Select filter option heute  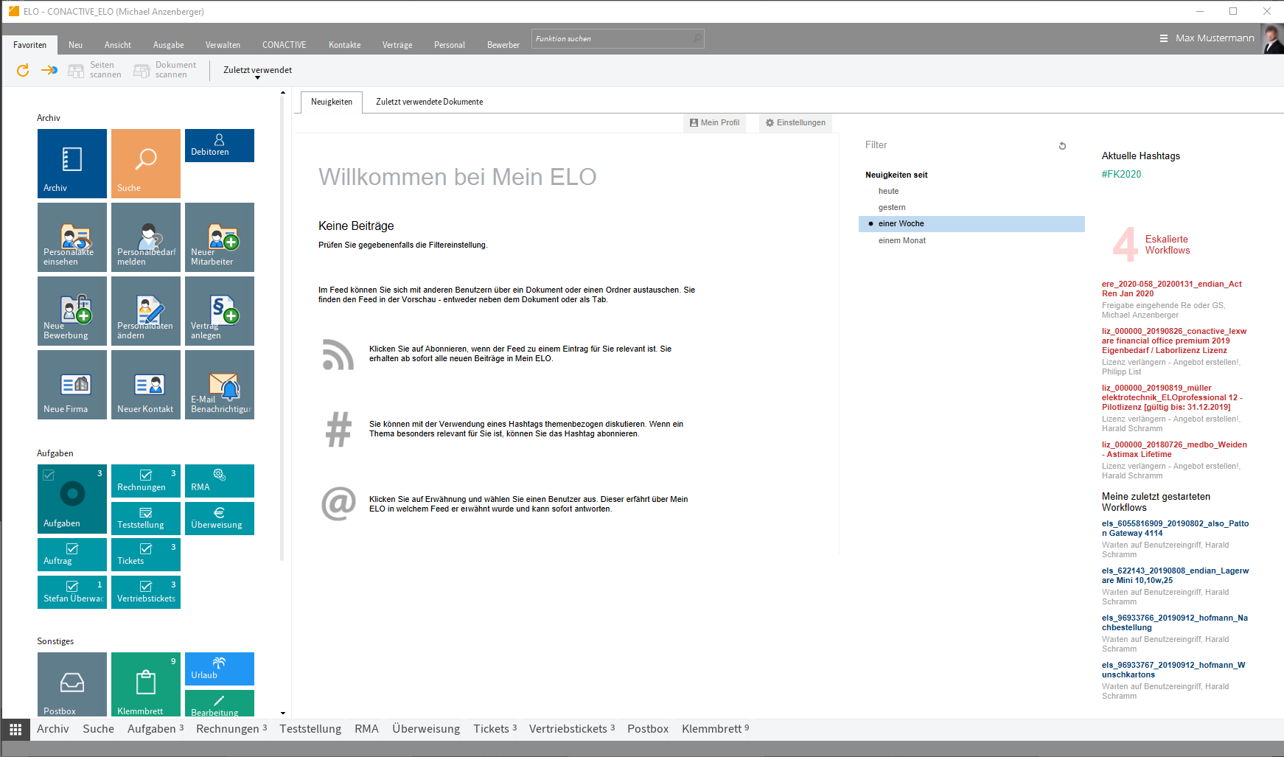[x=888, y=191]
